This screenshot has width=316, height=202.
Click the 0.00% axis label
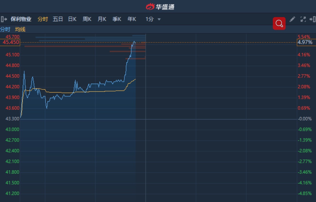click(x=305, y=119)
